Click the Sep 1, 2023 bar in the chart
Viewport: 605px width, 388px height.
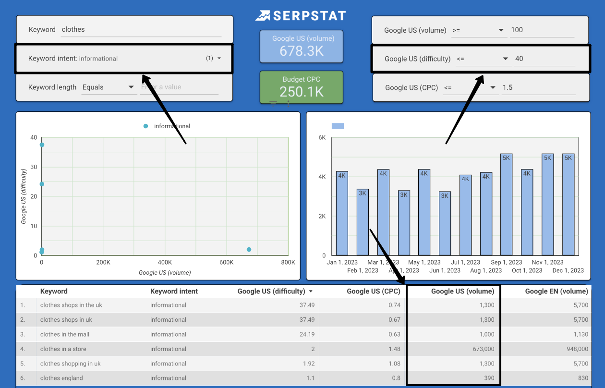pos(506,204)
